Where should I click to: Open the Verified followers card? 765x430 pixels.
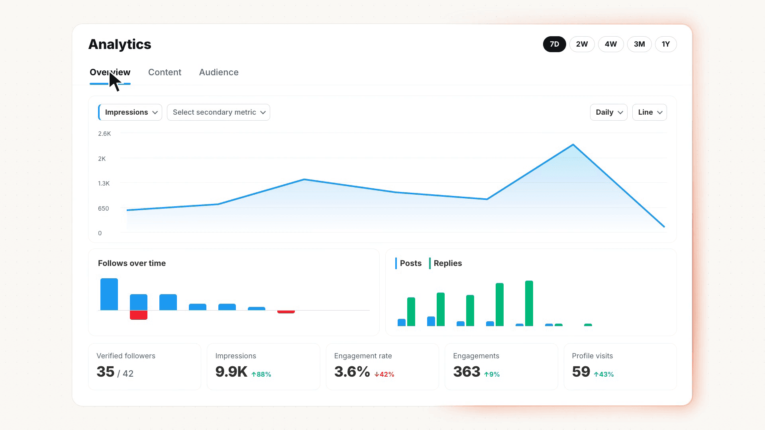[145, 367]
